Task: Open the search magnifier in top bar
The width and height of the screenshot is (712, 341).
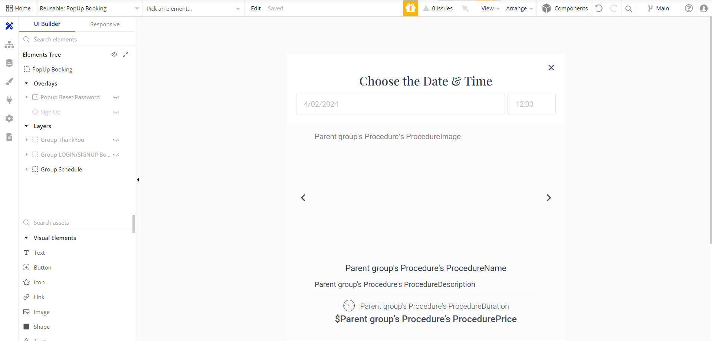Action: (629, 9)
